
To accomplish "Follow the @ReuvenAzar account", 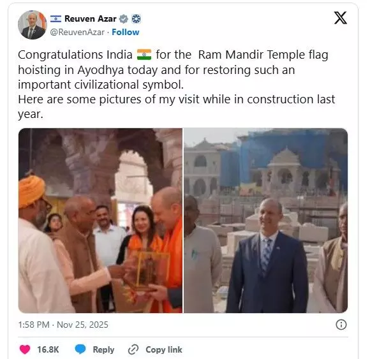I will tap(125, 32).
